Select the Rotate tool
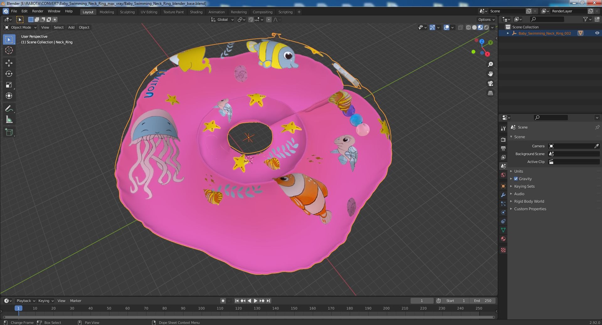The image size is (602, 325). coord(9,74)
